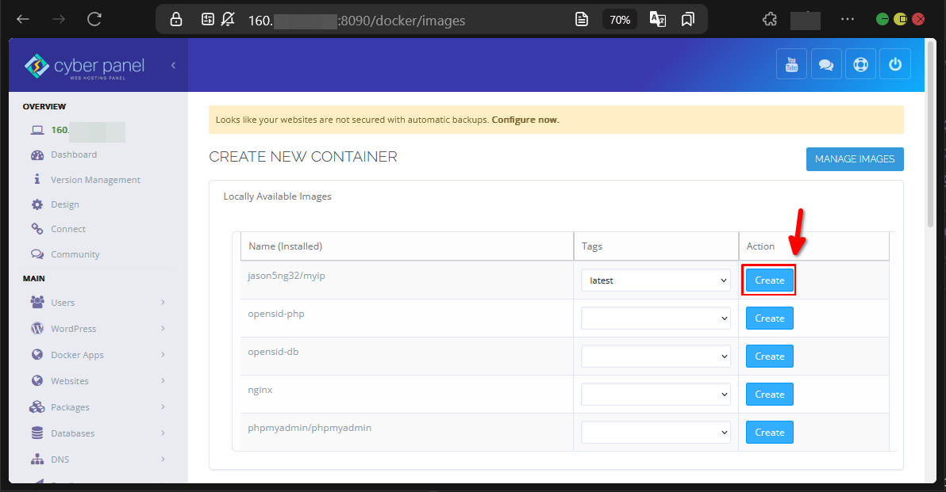Click the Dashboard palette icon
Screen dimensions: 946x492
37,154
